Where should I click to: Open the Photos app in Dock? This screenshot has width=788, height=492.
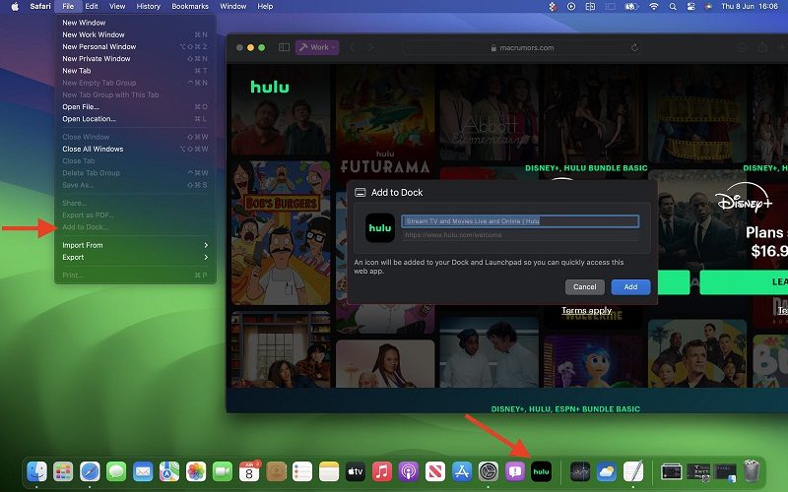click(195, 472)
